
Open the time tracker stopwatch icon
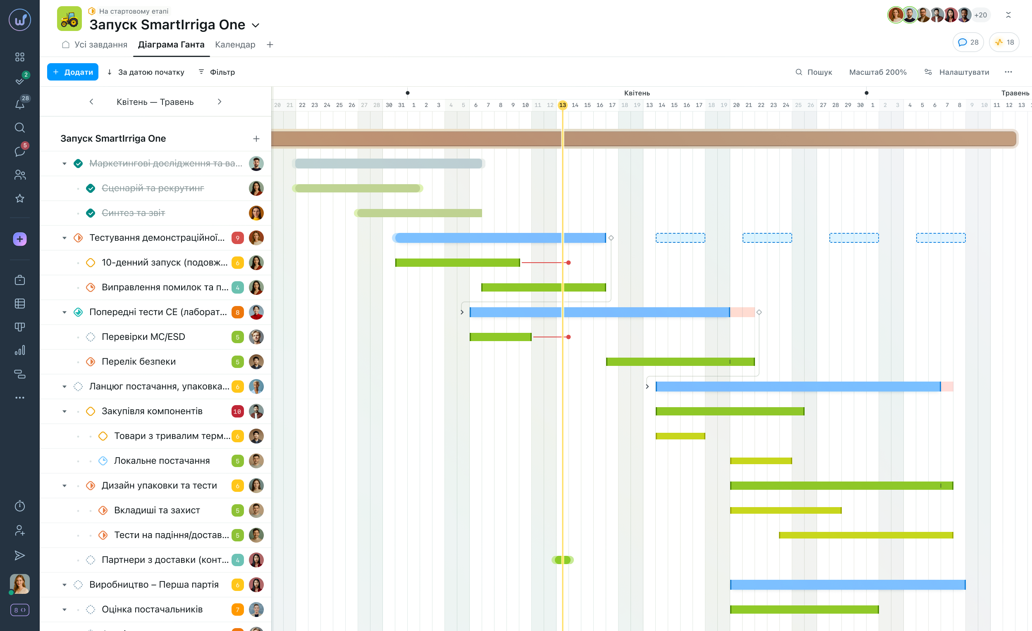point(20,506)
